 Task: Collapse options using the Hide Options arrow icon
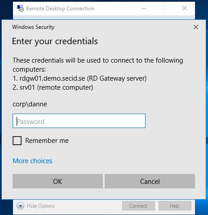pos(20,206)
